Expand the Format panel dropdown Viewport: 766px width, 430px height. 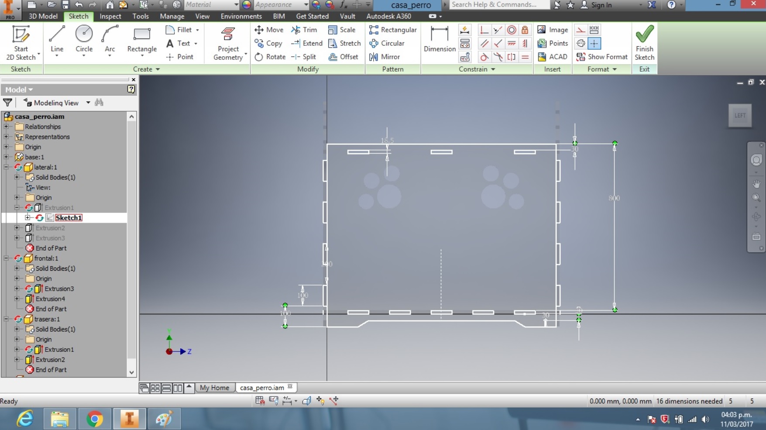tap(602, 69)
